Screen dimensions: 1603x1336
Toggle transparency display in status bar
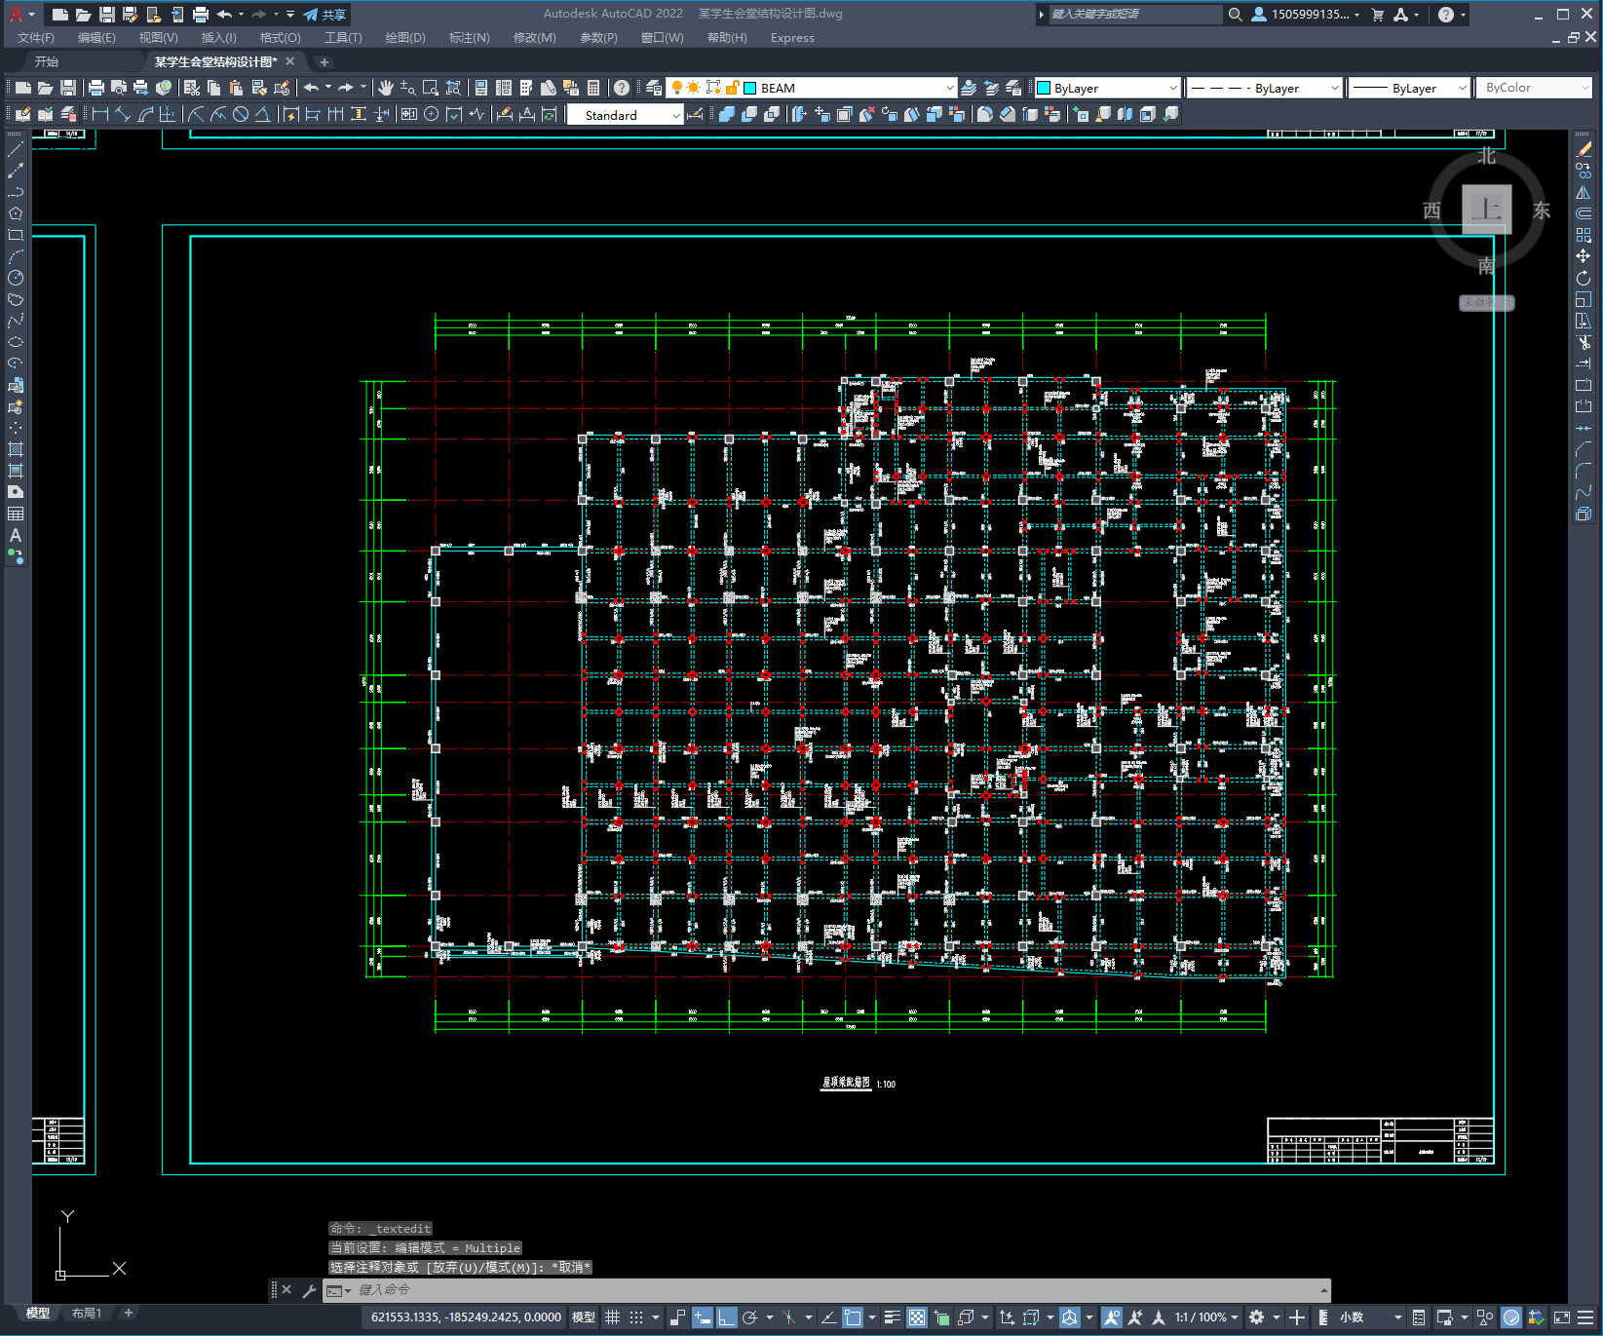(917, 1317)
